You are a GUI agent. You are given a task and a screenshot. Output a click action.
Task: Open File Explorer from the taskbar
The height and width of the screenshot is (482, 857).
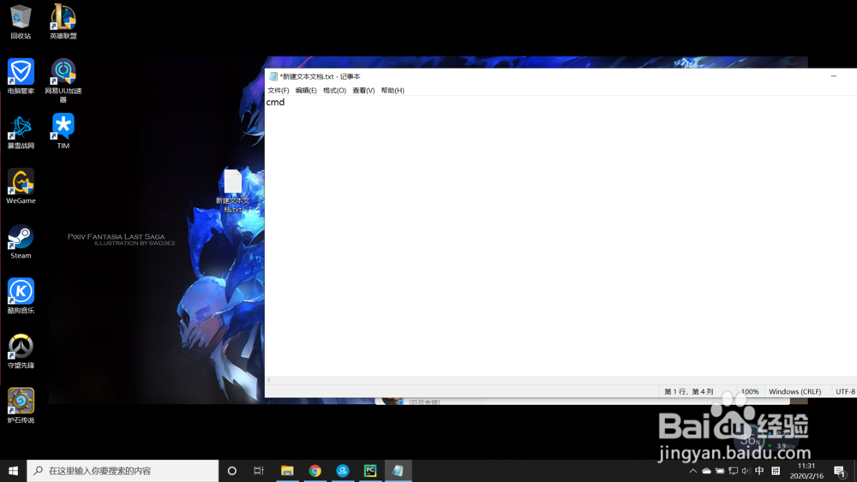[x=287, y=471]
